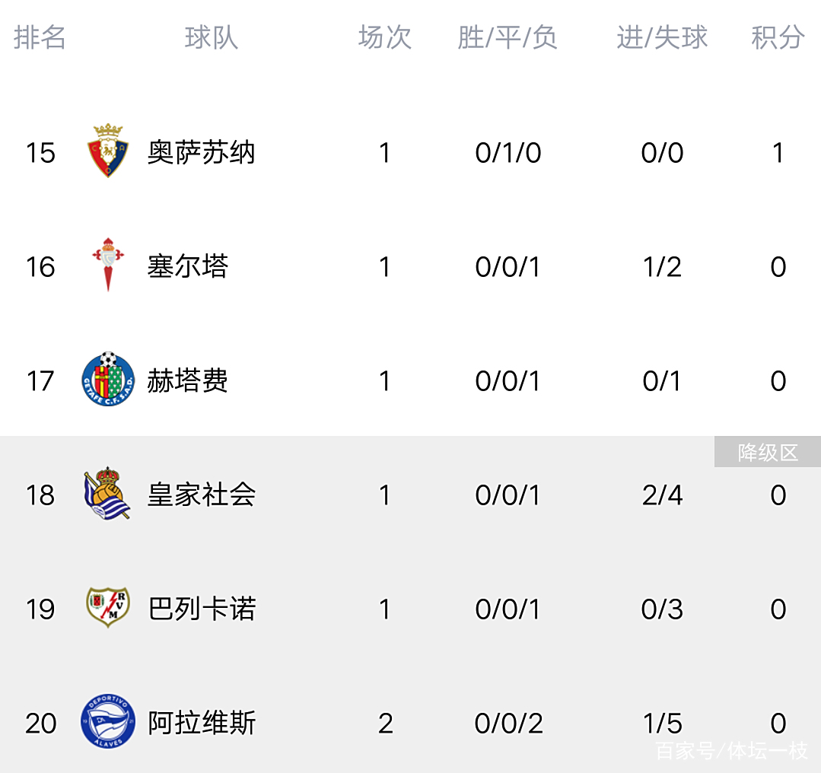Select the 皇家社会 team name
Screen dimensions: 821x773
click(202, 495)
